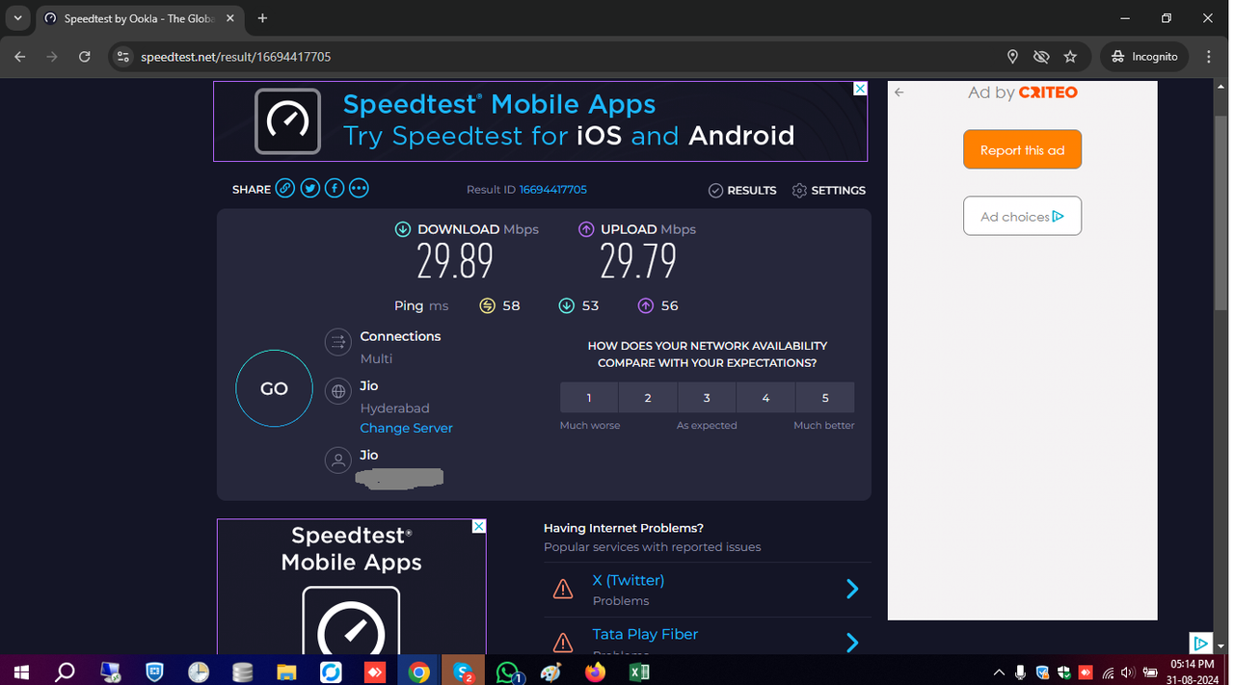Open Firefox from taskbar

point(595,672)
